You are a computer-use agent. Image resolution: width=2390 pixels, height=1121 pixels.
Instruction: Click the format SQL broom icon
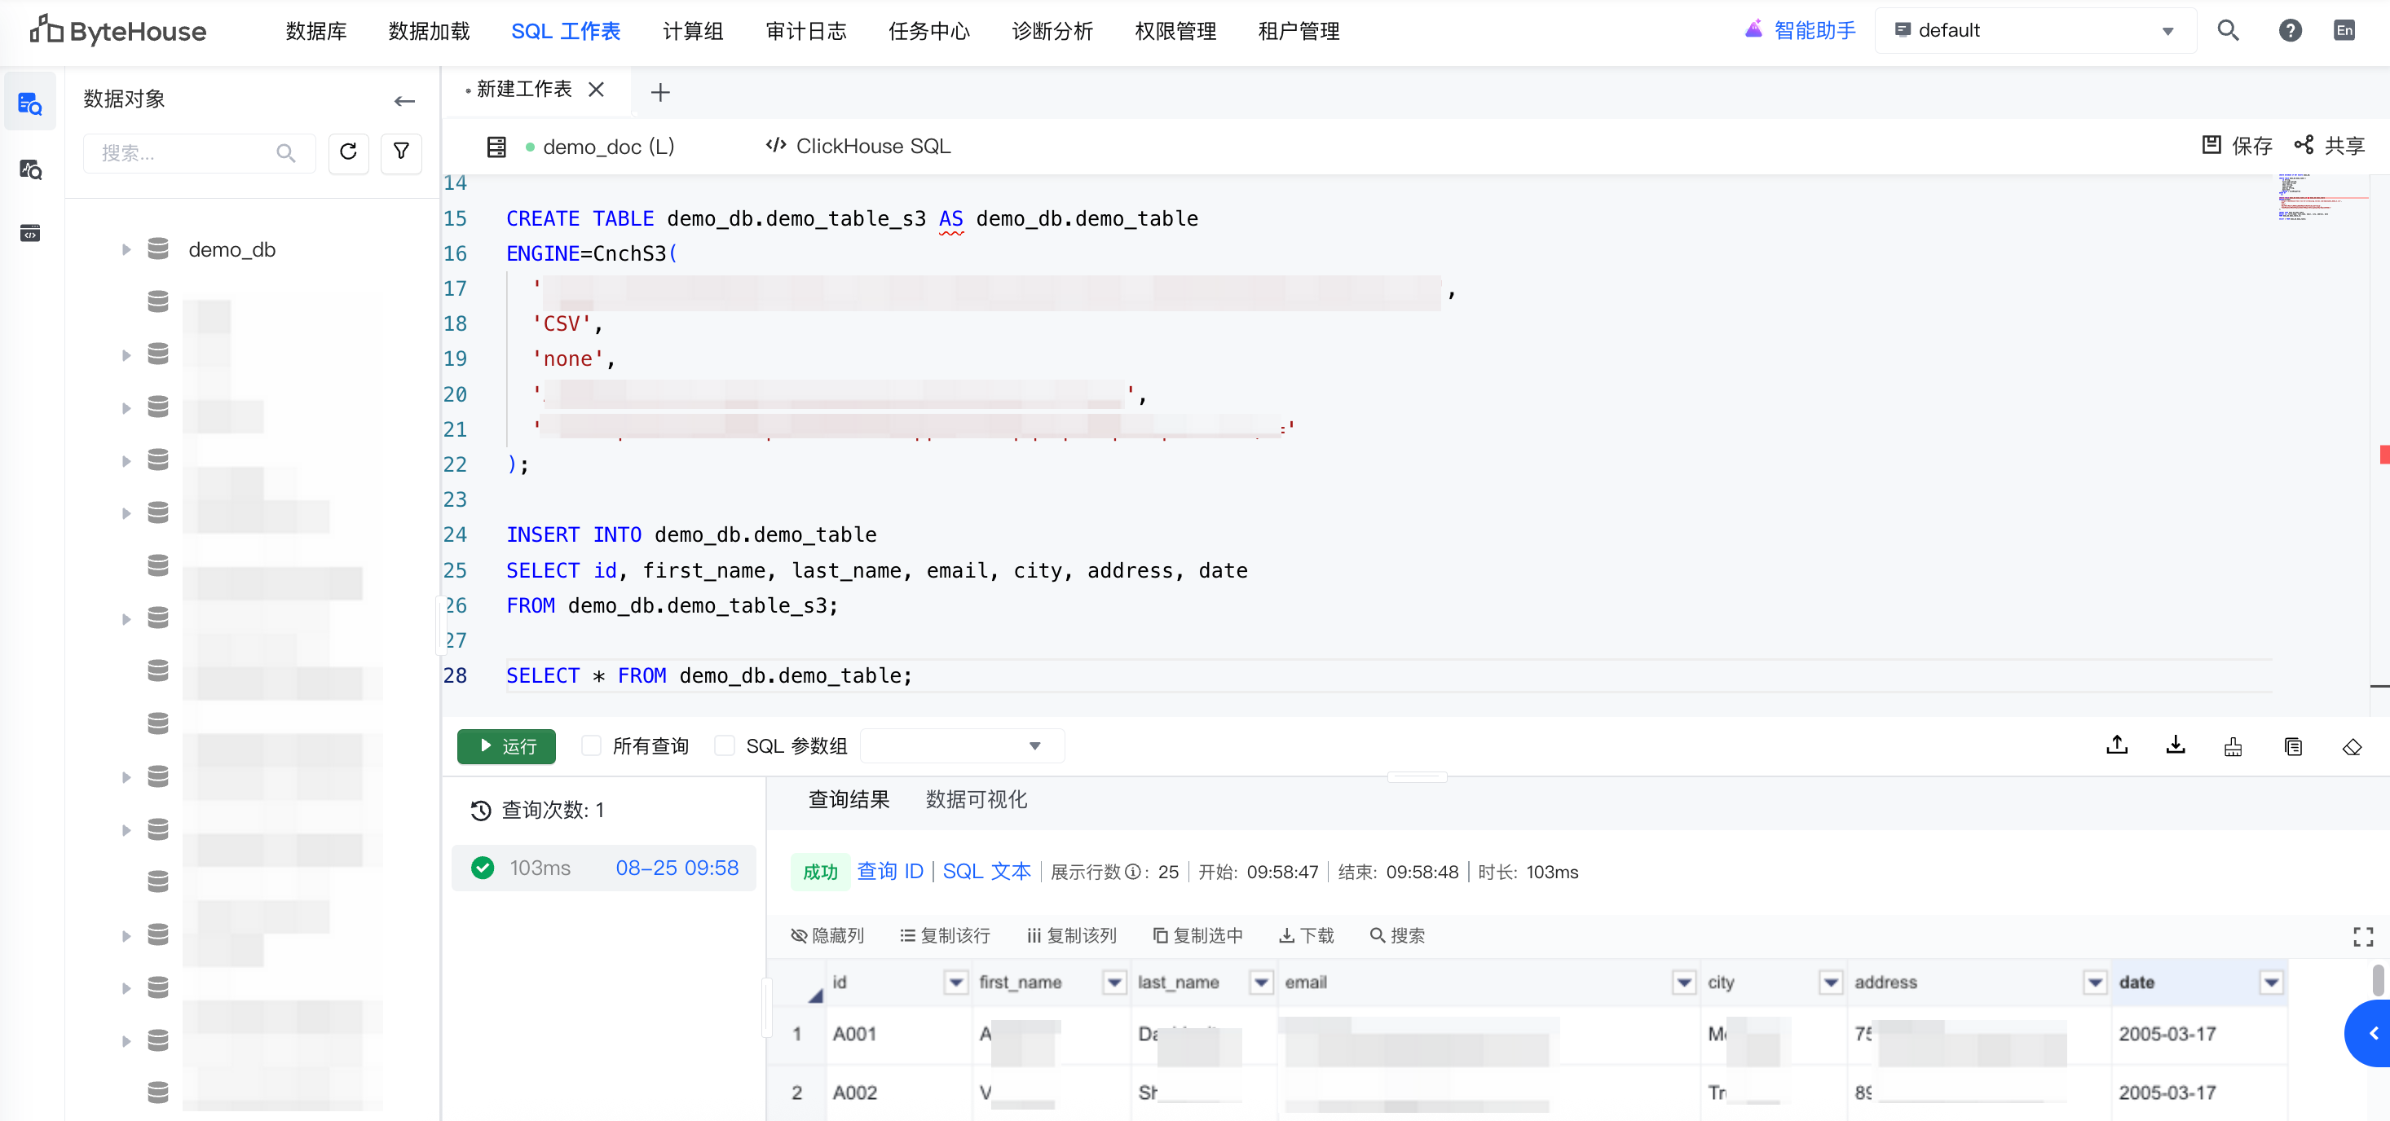(x=2233, y=746)
